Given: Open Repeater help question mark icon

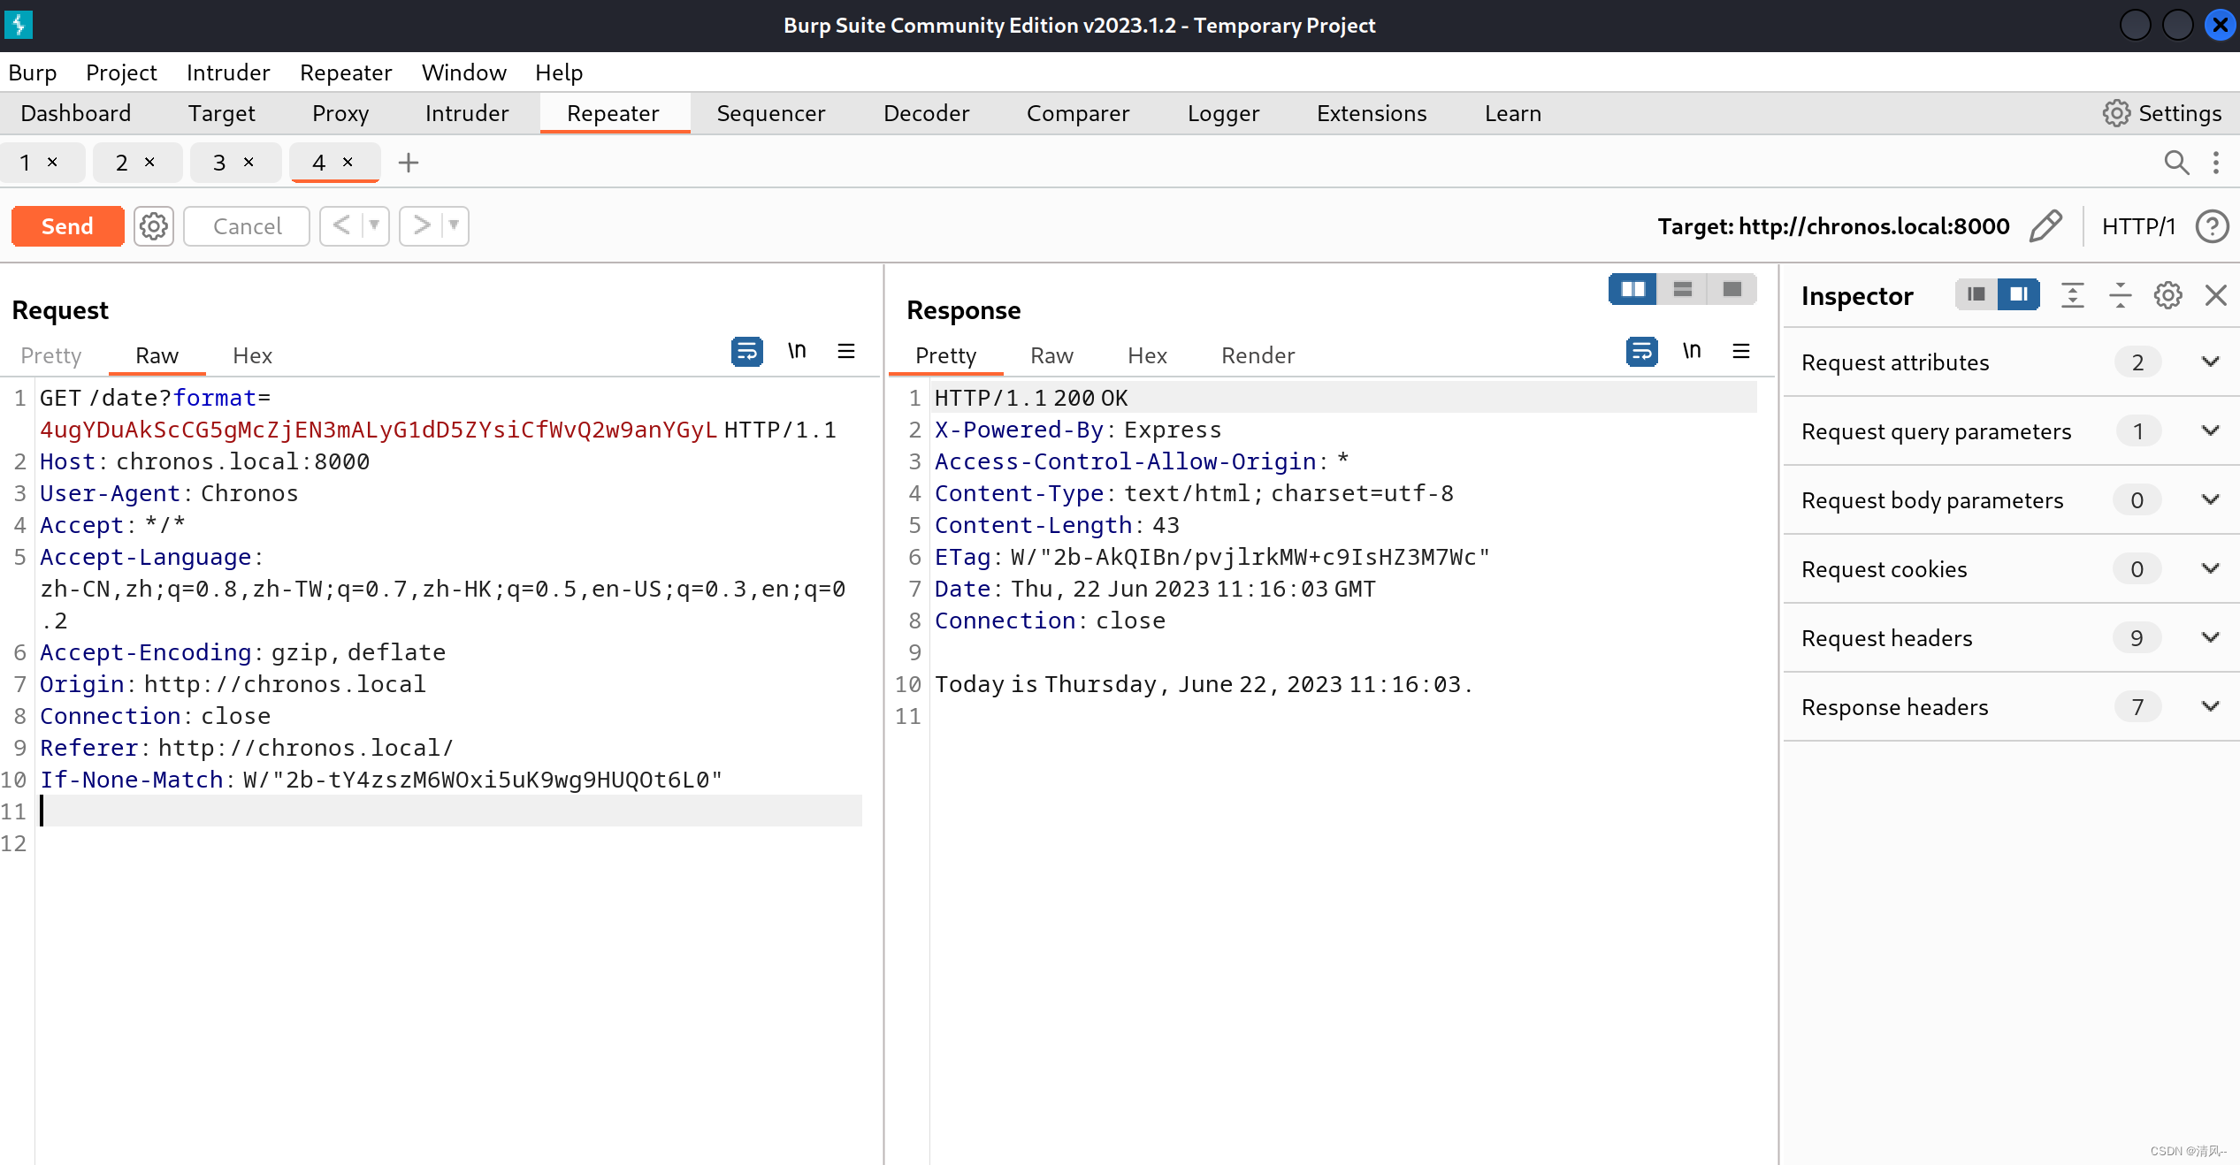Looking at the screenshot, I should point(2213,226).
